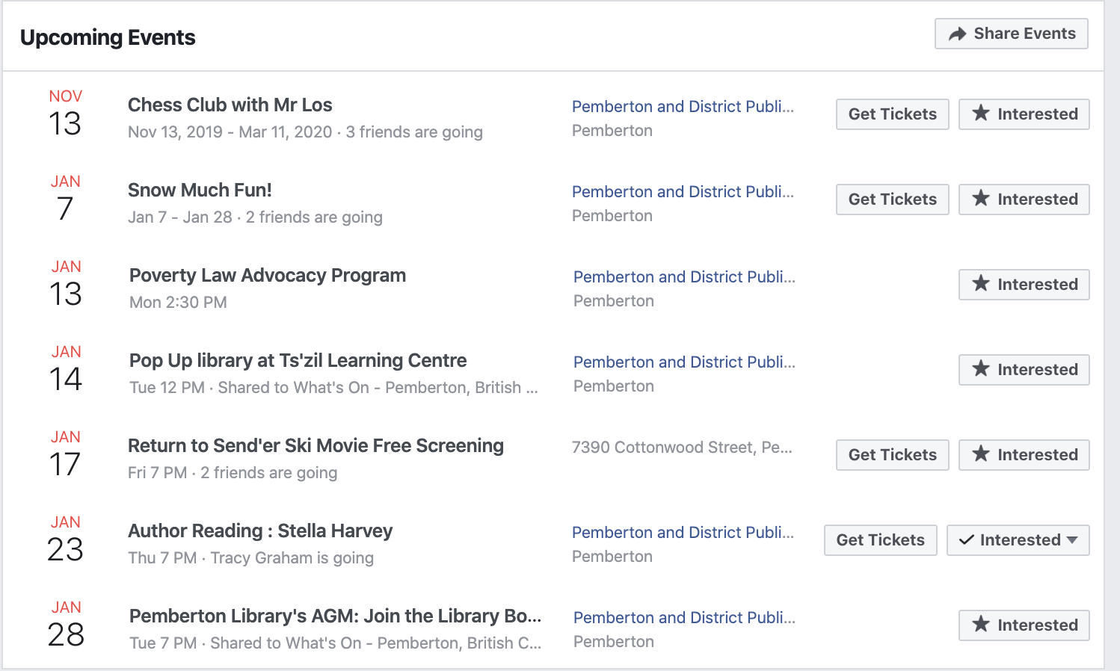Click checkmark icon on Stella Harvey Interested button
Screen dimensions: 1120x671
967,540
